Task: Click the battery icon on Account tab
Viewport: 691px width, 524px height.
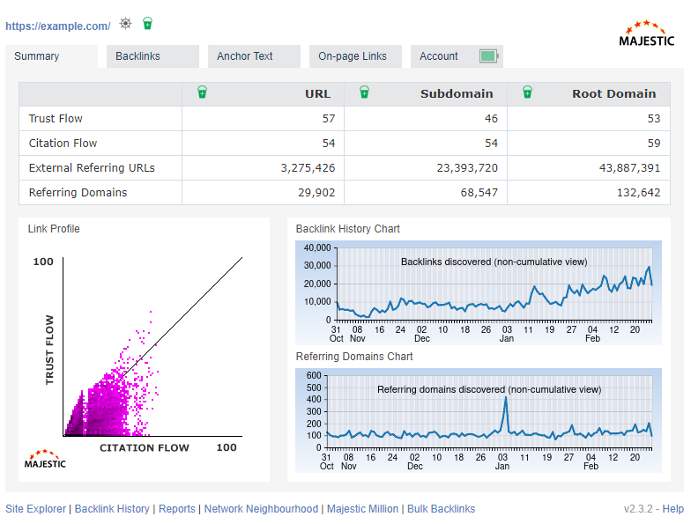Action: (488, 56)
